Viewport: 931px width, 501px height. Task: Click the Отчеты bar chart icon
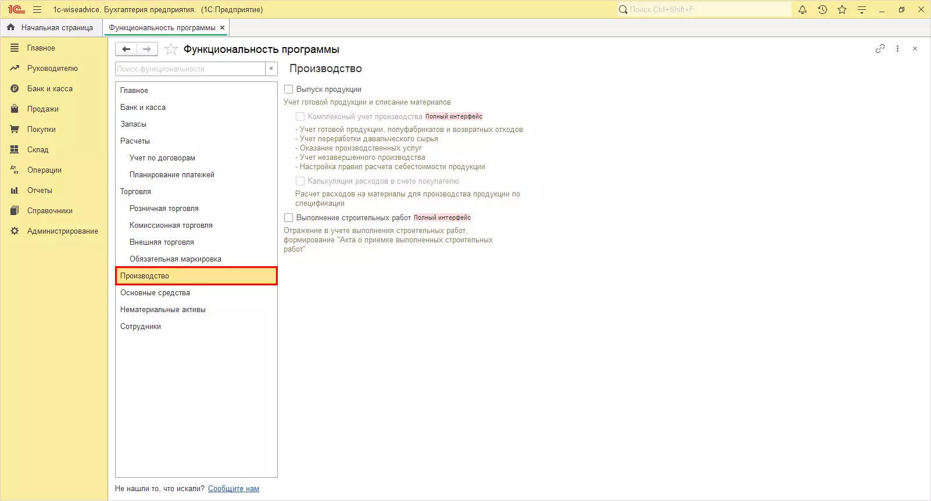point(15,190)
